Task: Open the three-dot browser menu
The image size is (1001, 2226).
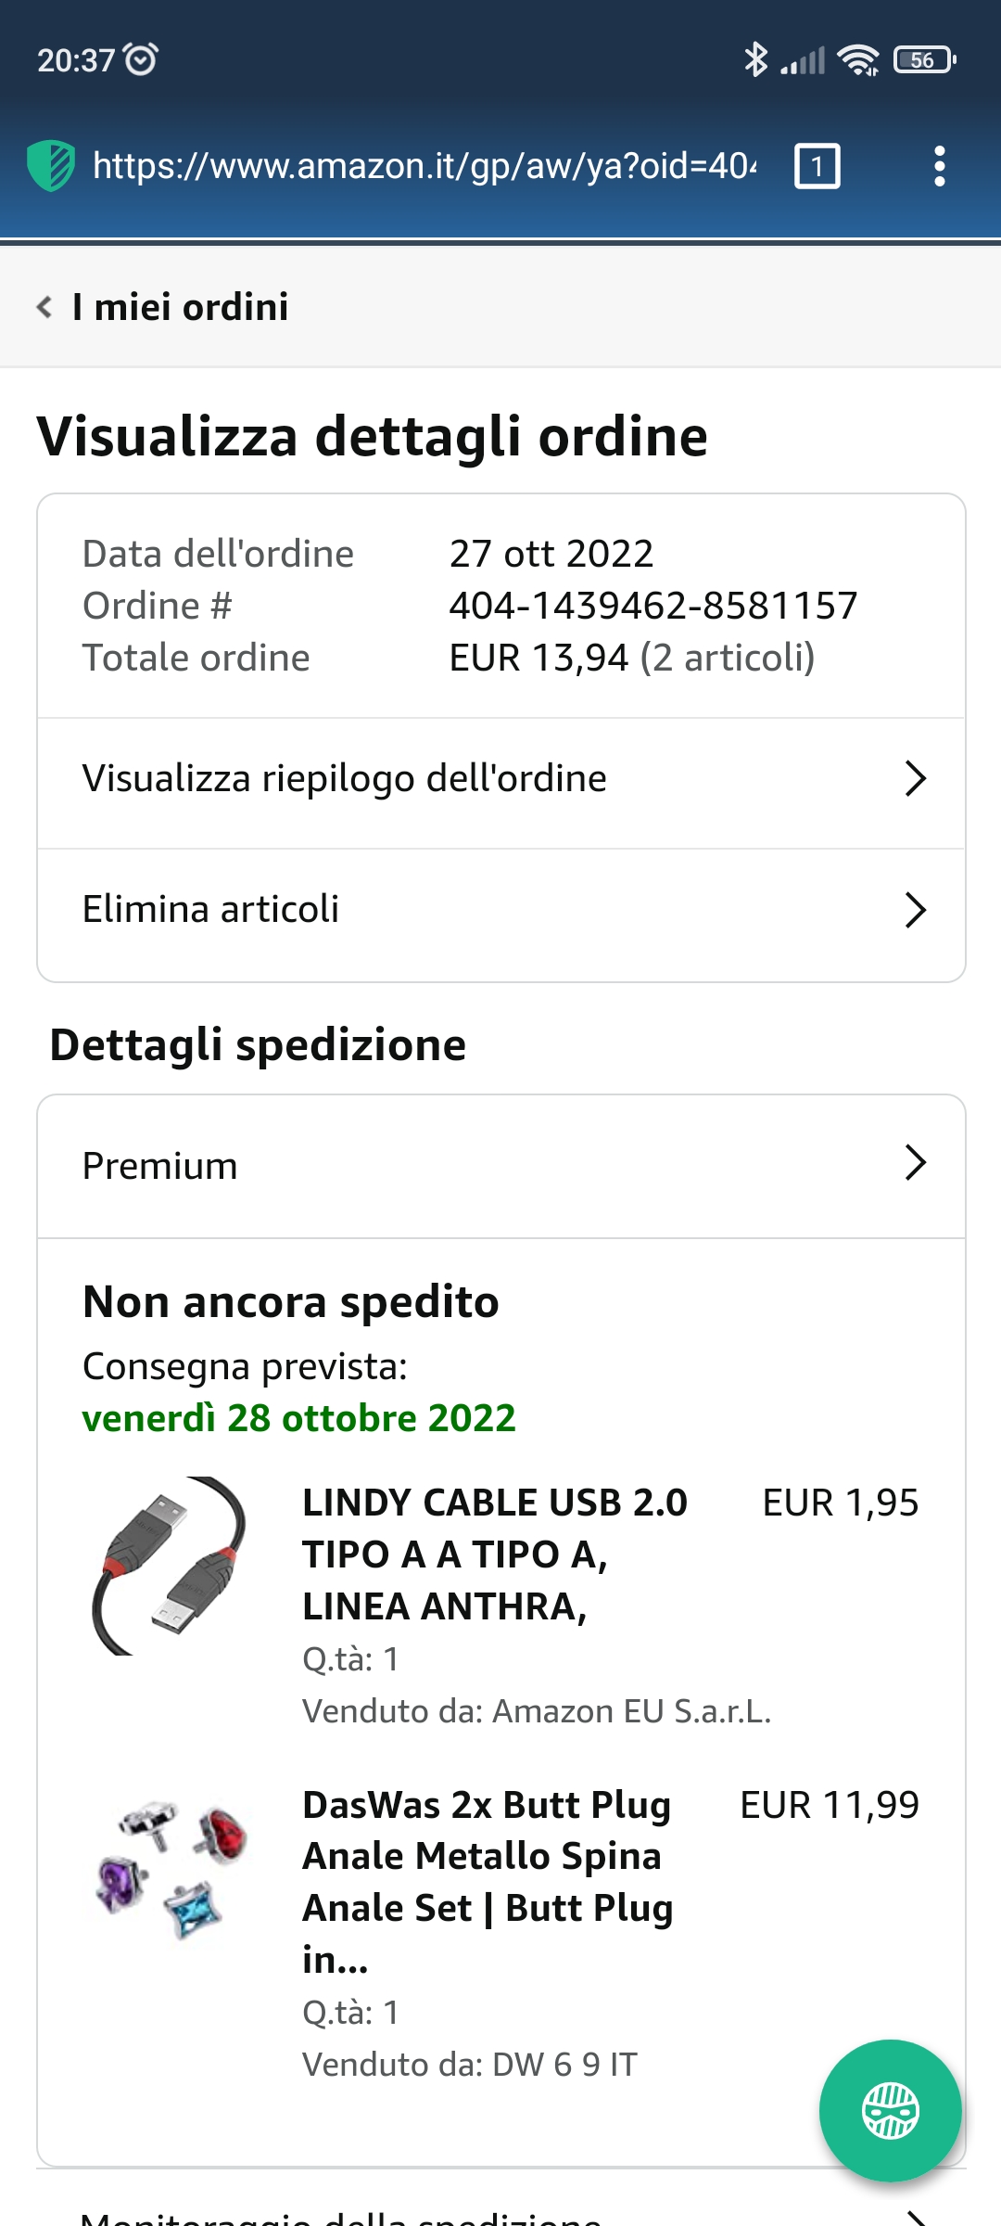Action: 939,166
